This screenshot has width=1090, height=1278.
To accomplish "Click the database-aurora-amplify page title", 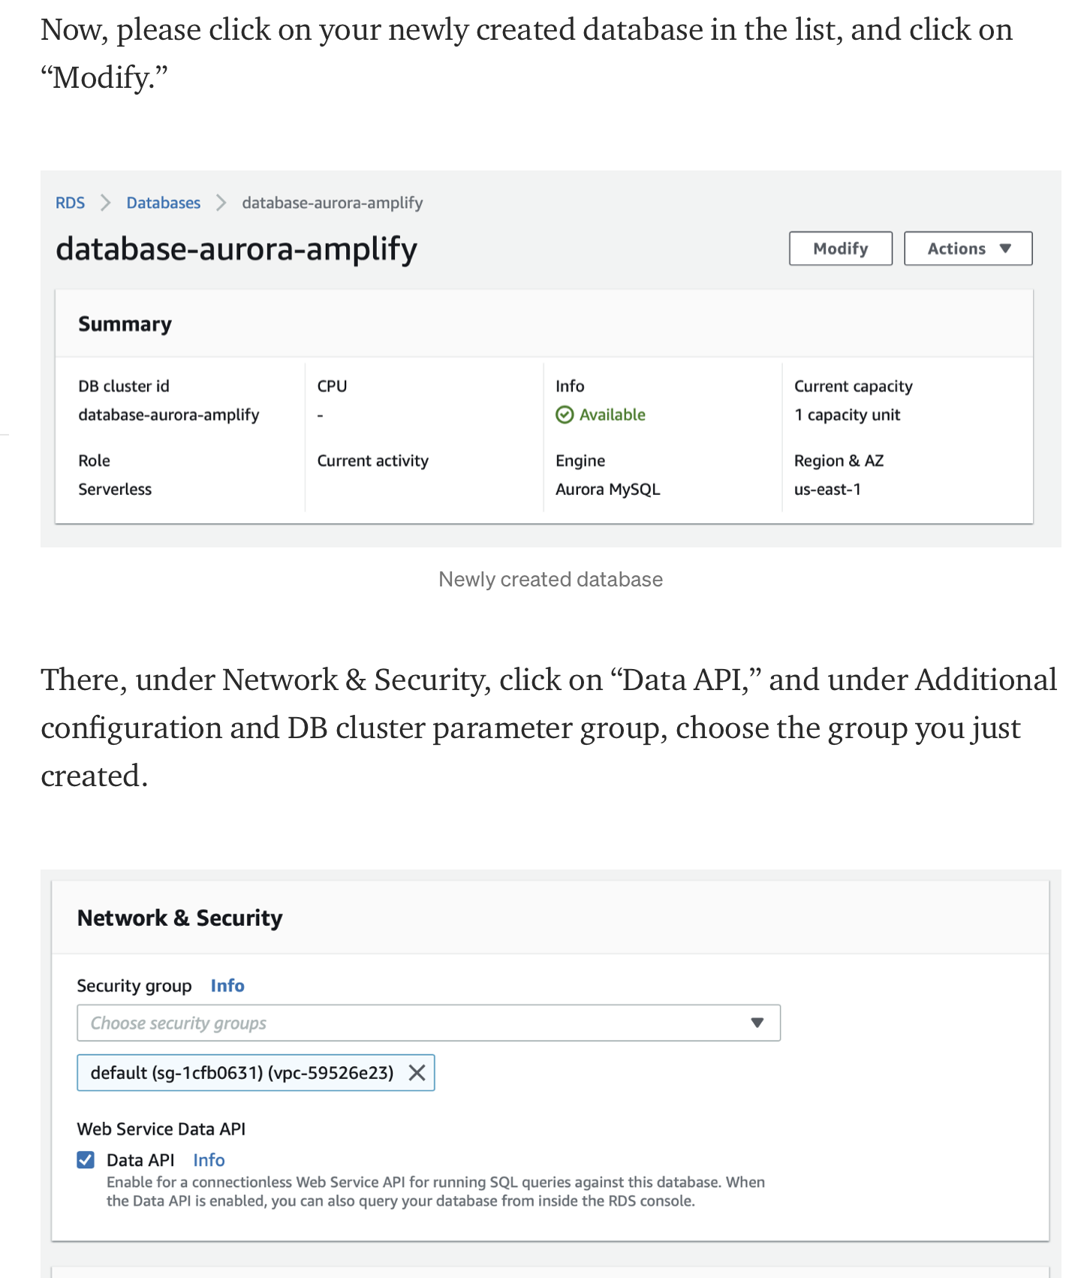I will coord(236,249).
